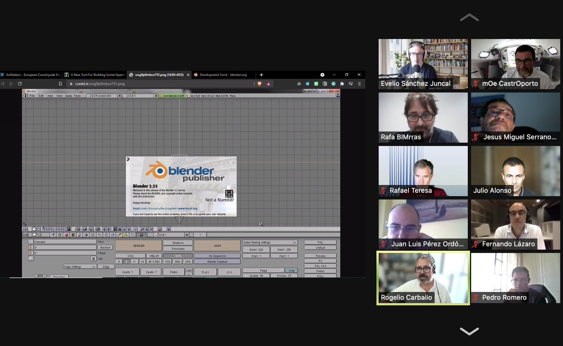
Task: Switch to A New Tool For Building tab
Action: [94, 75]
